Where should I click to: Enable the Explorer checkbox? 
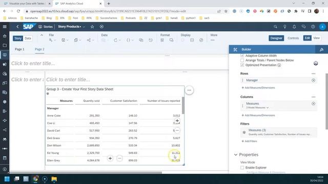point(242,168)
